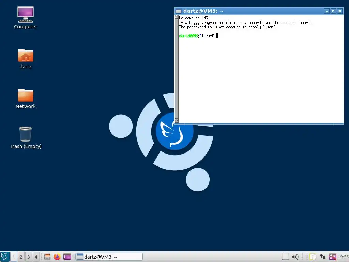Click the terminal vertical scrollbar track
The image size is (349, 262).
click(177, 69)
